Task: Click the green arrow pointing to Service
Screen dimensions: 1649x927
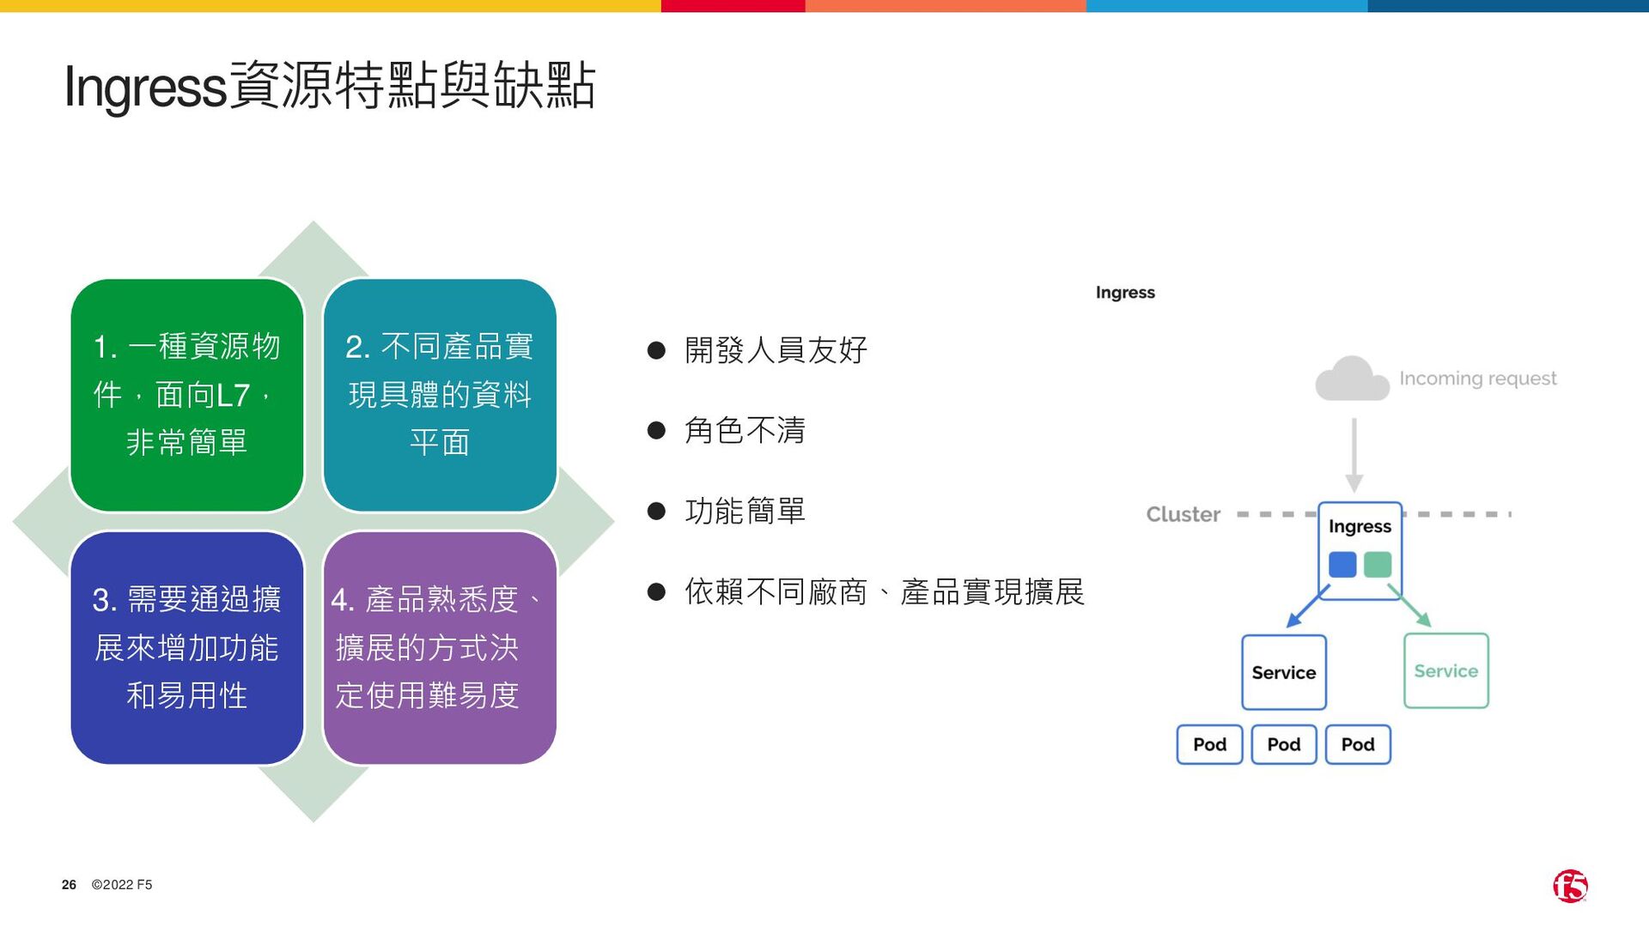Action: [x=1410, y=608]
